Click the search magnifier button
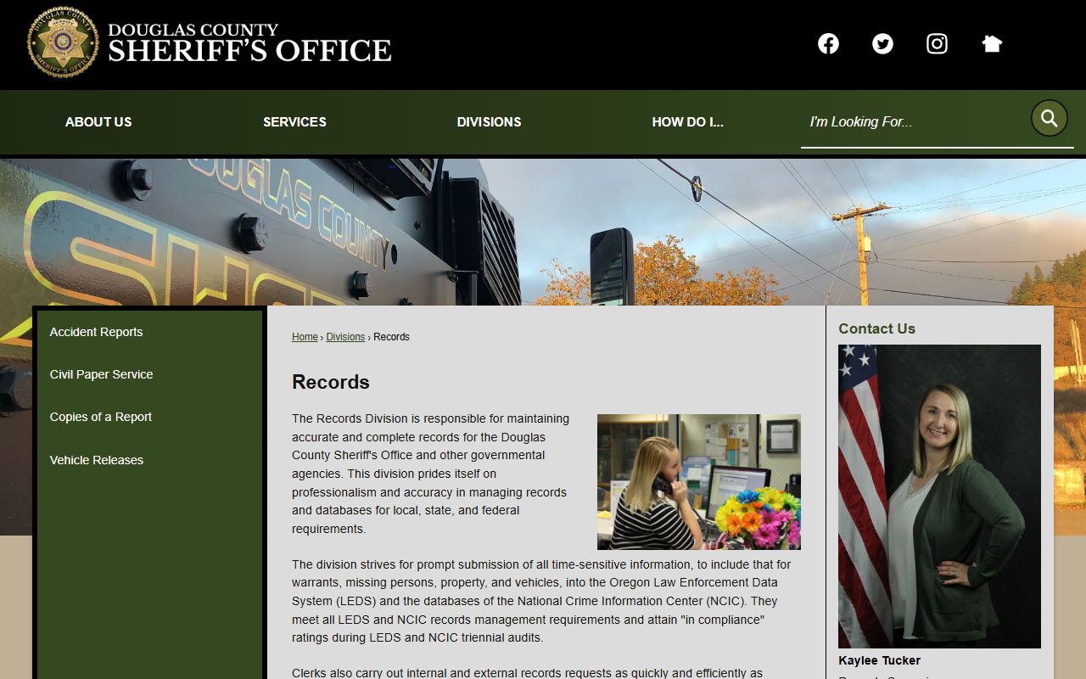Image resolution: width=1086 pixels, height=679 pixels. 1050,118
